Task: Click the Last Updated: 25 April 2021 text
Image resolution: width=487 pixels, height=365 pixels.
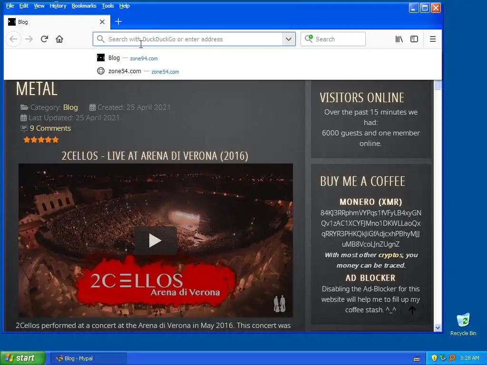Action: 74,118
